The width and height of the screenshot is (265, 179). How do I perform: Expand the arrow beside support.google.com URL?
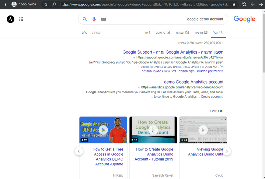click(x=134, y=58)
